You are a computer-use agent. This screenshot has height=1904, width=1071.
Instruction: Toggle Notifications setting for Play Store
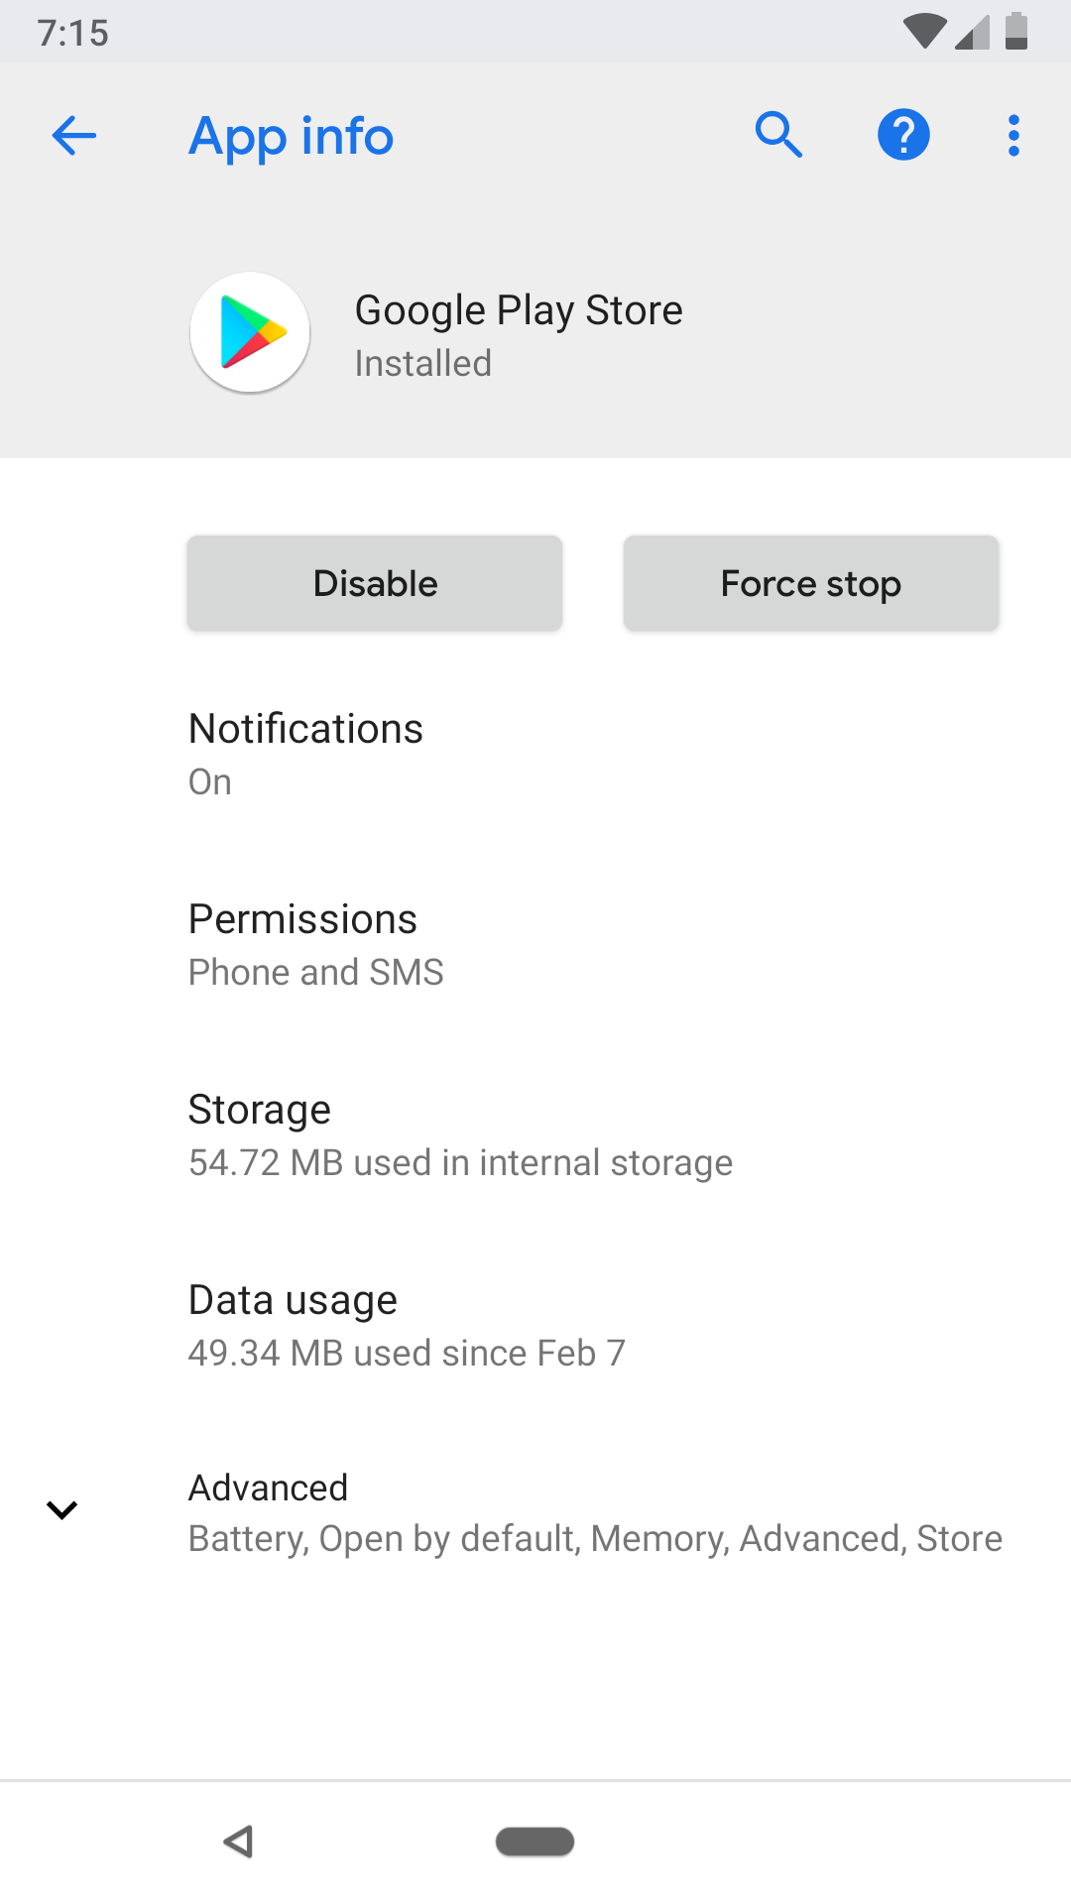[x=535, y=752]
